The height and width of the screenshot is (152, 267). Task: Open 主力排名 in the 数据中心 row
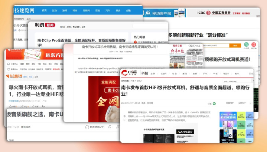coord(32,69)
